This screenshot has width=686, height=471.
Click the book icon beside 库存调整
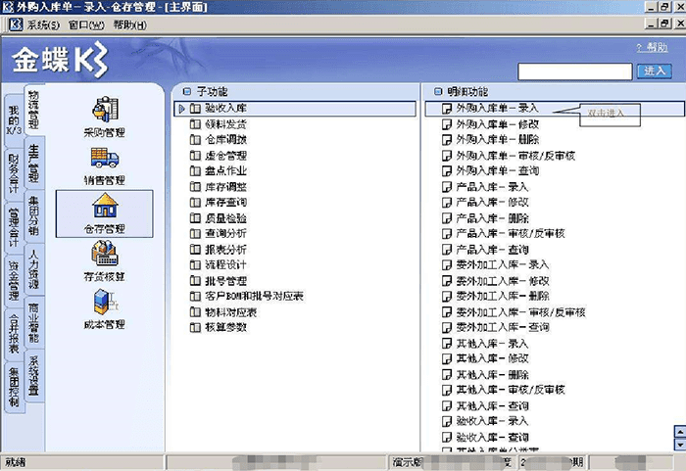[195, 187]
